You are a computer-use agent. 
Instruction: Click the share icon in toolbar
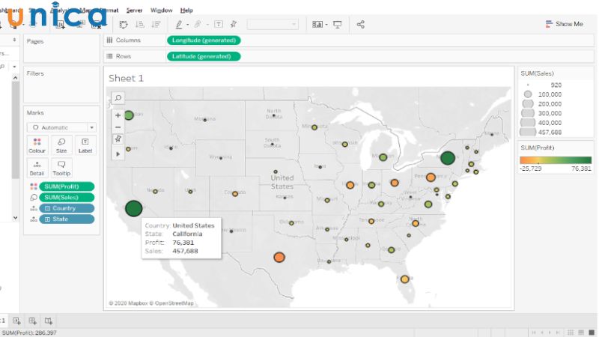360,25
